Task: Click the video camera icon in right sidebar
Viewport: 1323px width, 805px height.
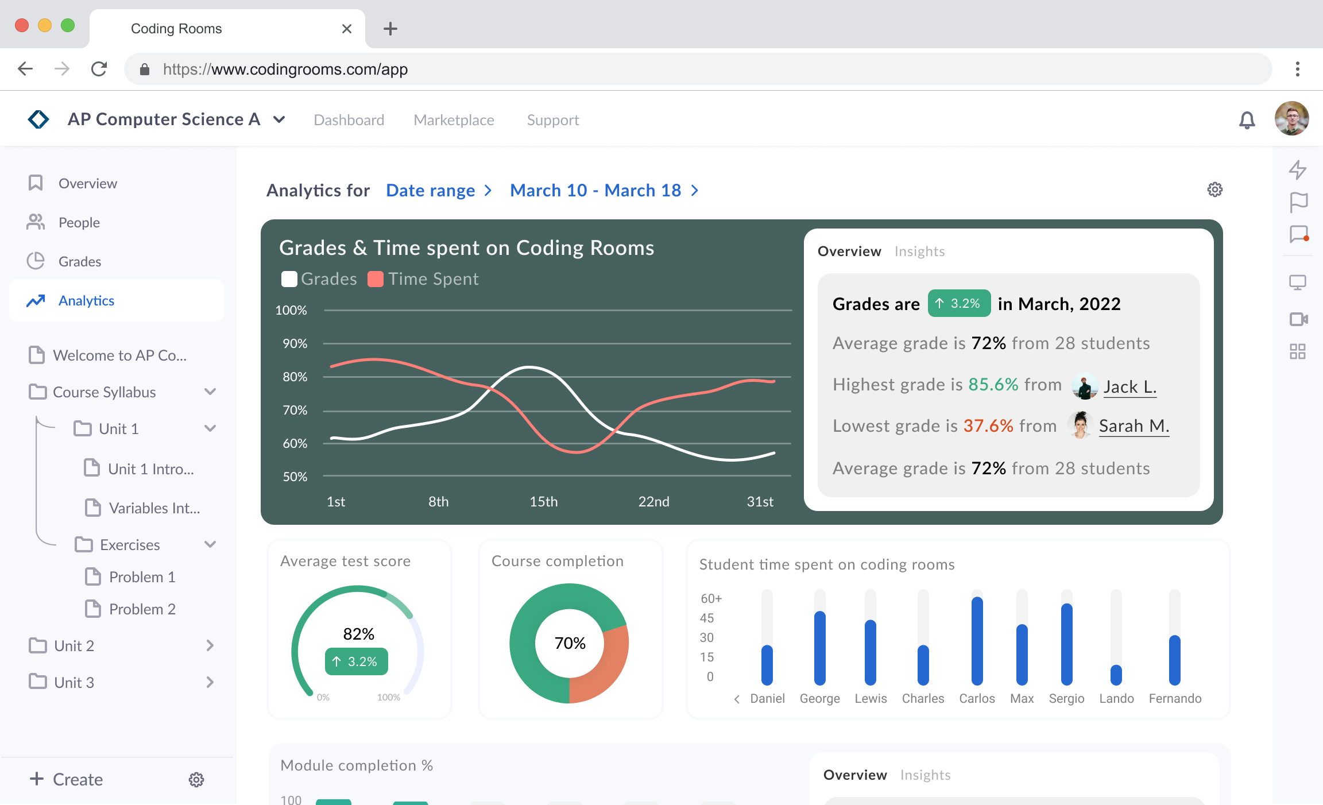Action: tap(1298, 319)
